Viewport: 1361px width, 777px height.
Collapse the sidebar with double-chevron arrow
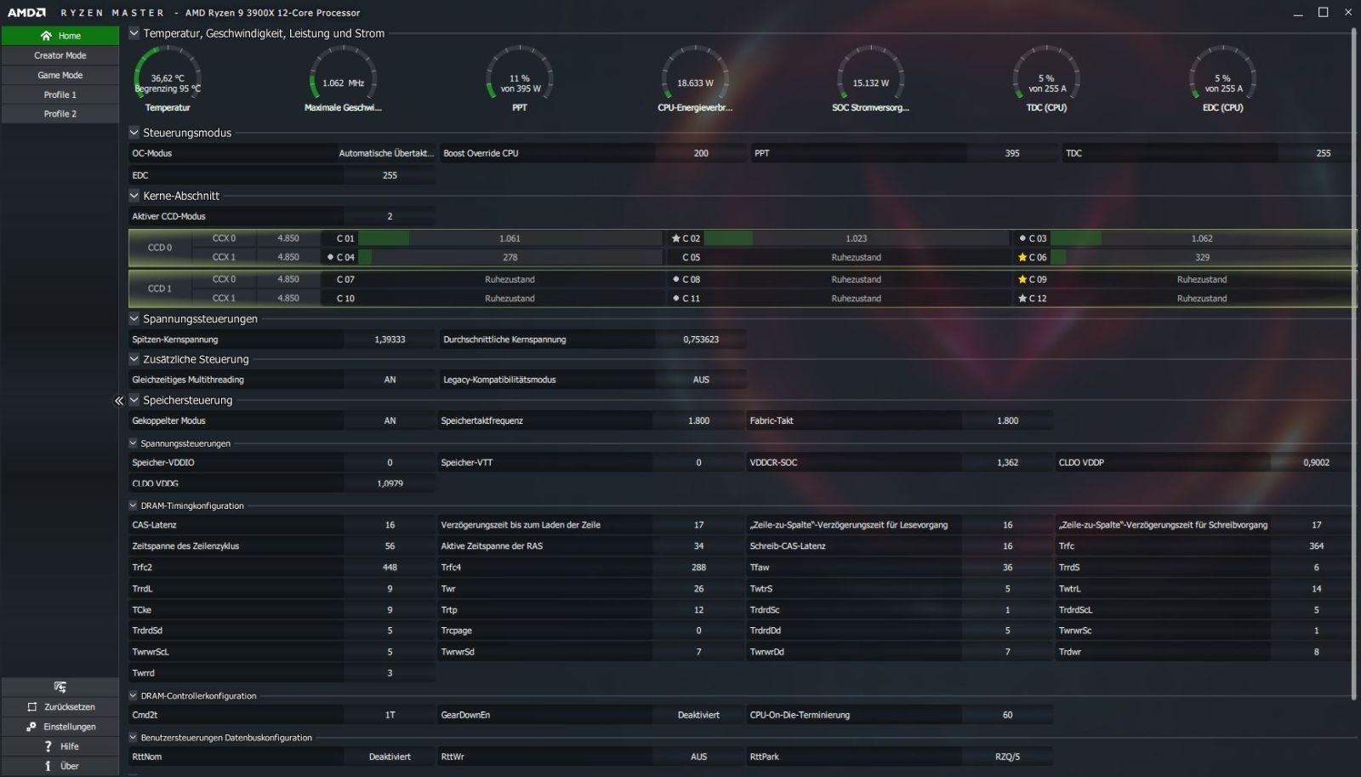(119, 401)
